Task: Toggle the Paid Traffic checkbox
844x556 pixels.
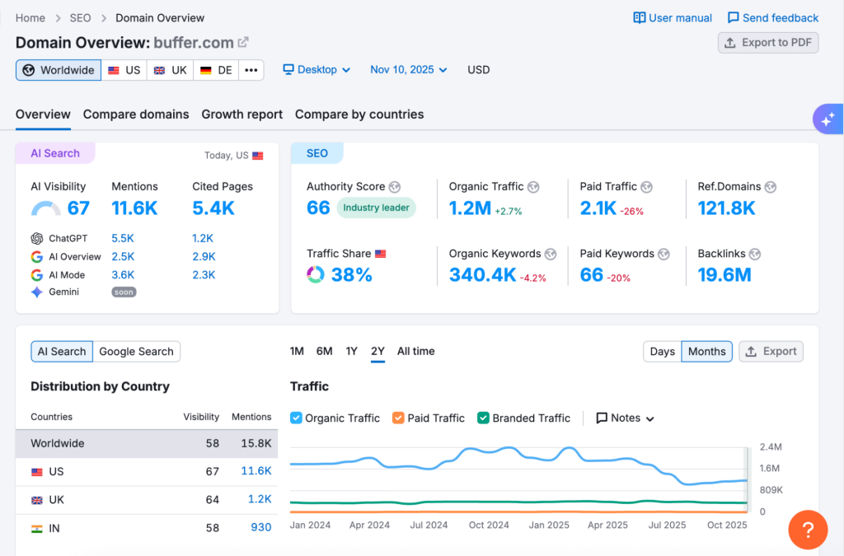Action: coord(398,418)
